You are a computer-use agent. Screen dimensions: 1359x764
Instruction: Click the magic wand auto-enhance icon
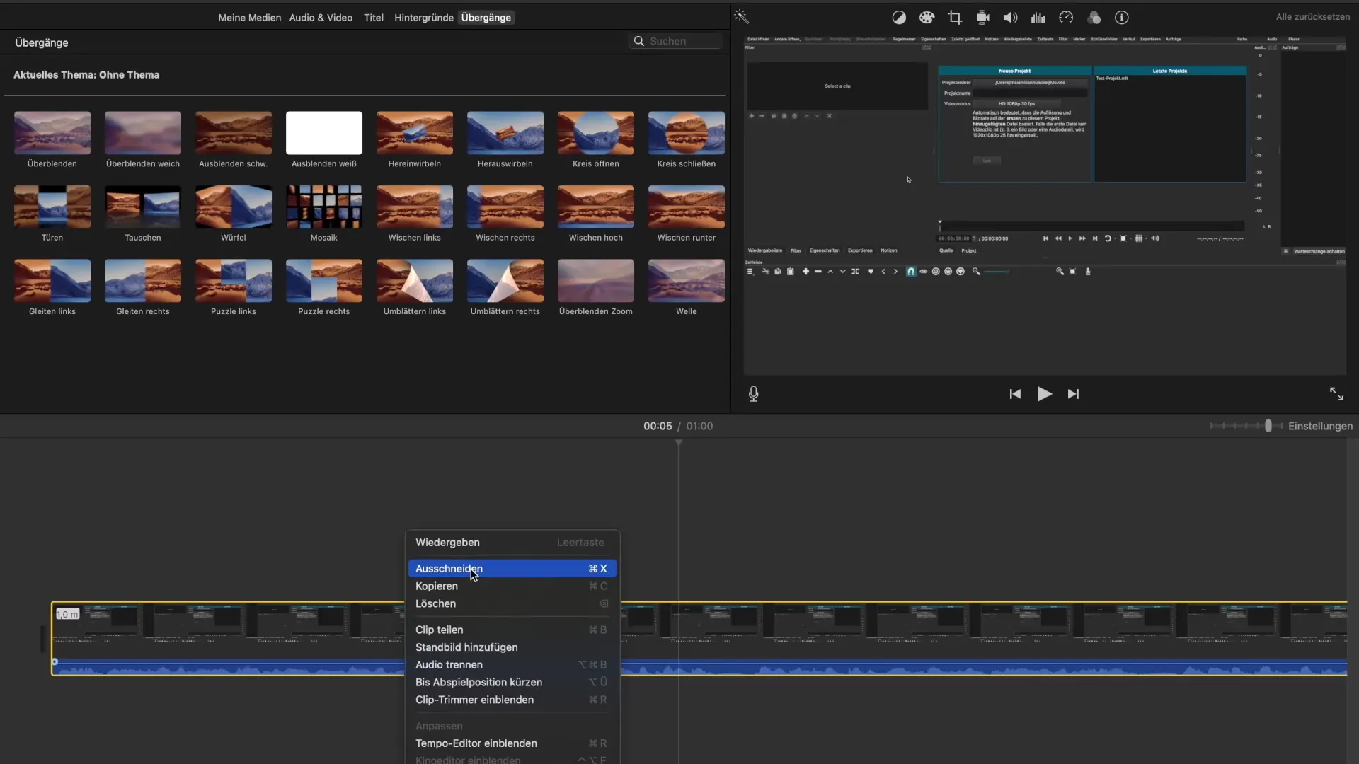click(x=741, y=17)
